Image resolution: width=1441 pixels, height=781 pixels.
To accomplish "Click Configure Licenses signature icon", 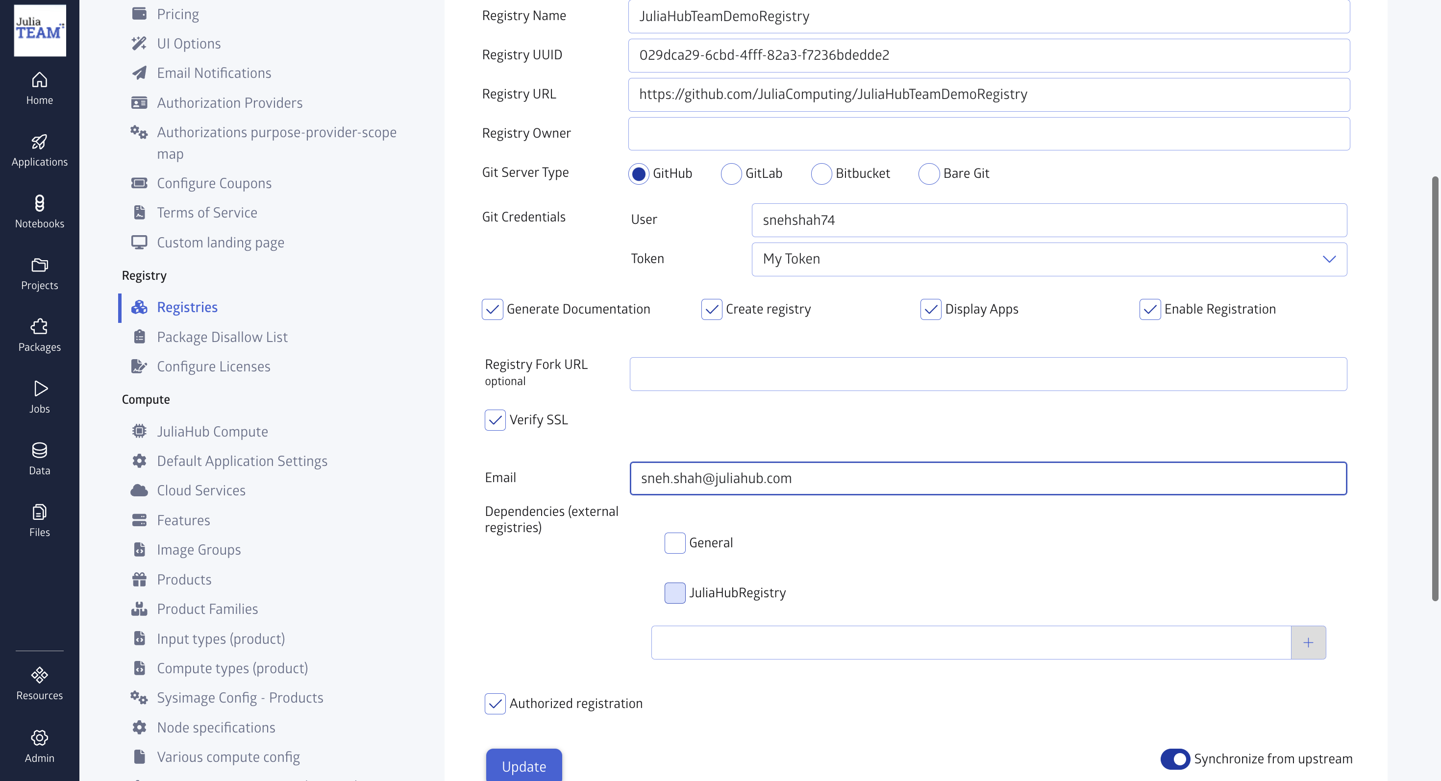I will pyautogui.click(x=139, y=366).
